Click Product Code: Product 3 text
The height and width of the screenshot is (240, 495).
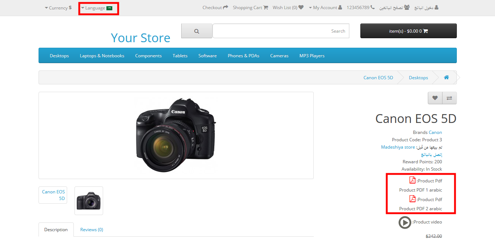click(417, 140)
